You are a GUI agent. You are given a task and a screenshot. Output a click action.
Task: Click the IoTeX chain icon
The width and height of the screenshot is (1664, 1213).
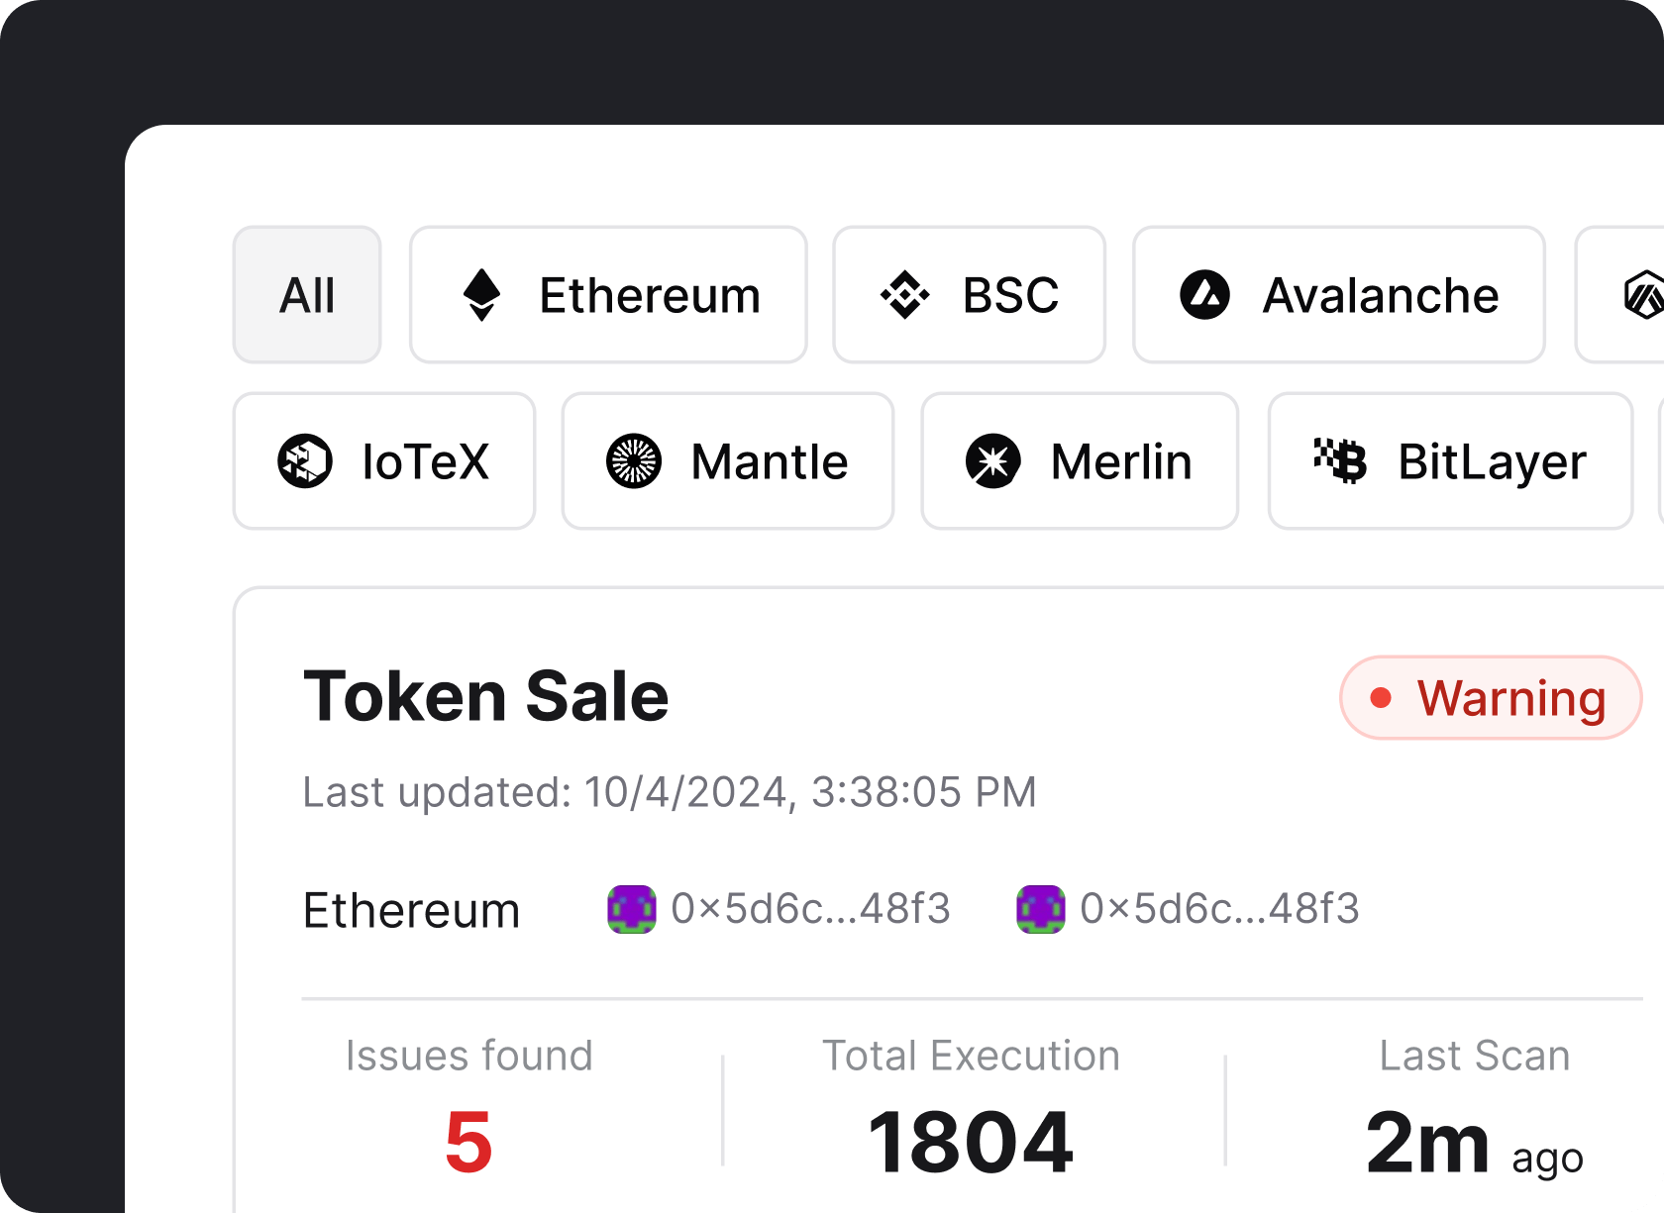pyautogui.click(x=304, y=460)
